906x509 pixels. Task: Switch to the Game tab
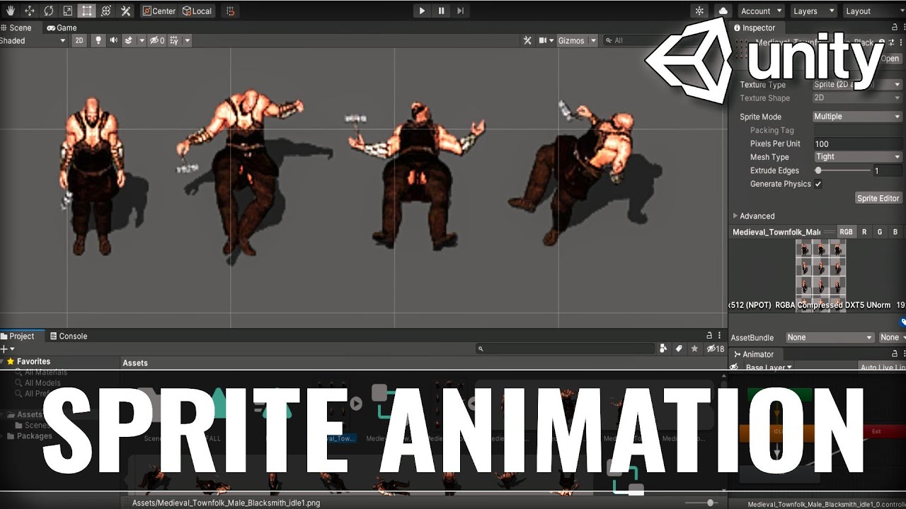pyautogui.click(x=62, y=28)
